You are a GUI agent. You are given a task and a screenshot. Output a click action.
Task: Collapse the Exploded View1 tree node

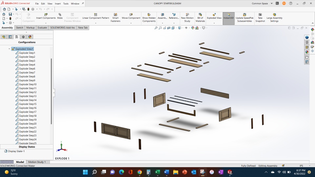9,49
